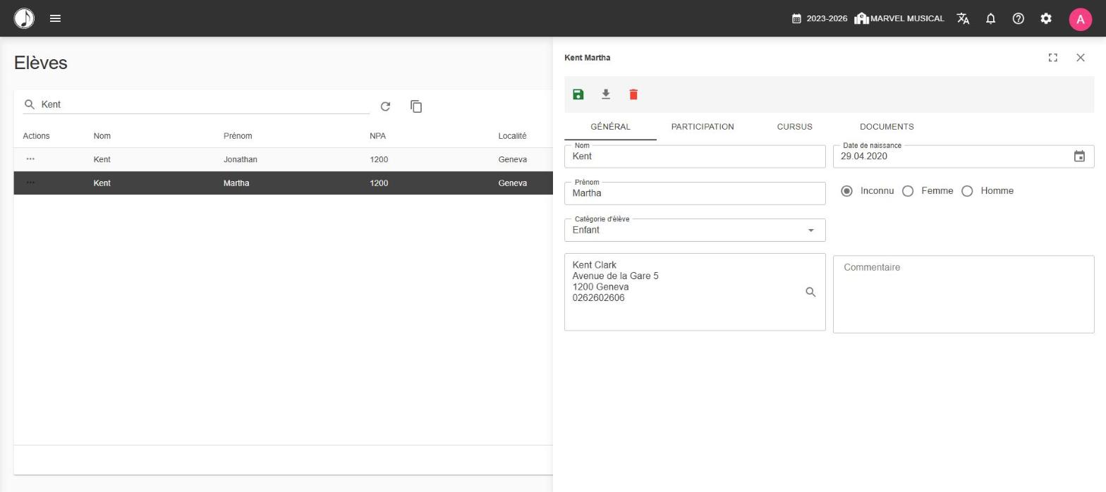The height and width of the screenshot is (492, 1106).
Task: Open the MARVEL MUSICAL school selector
Action: point(899,18)
